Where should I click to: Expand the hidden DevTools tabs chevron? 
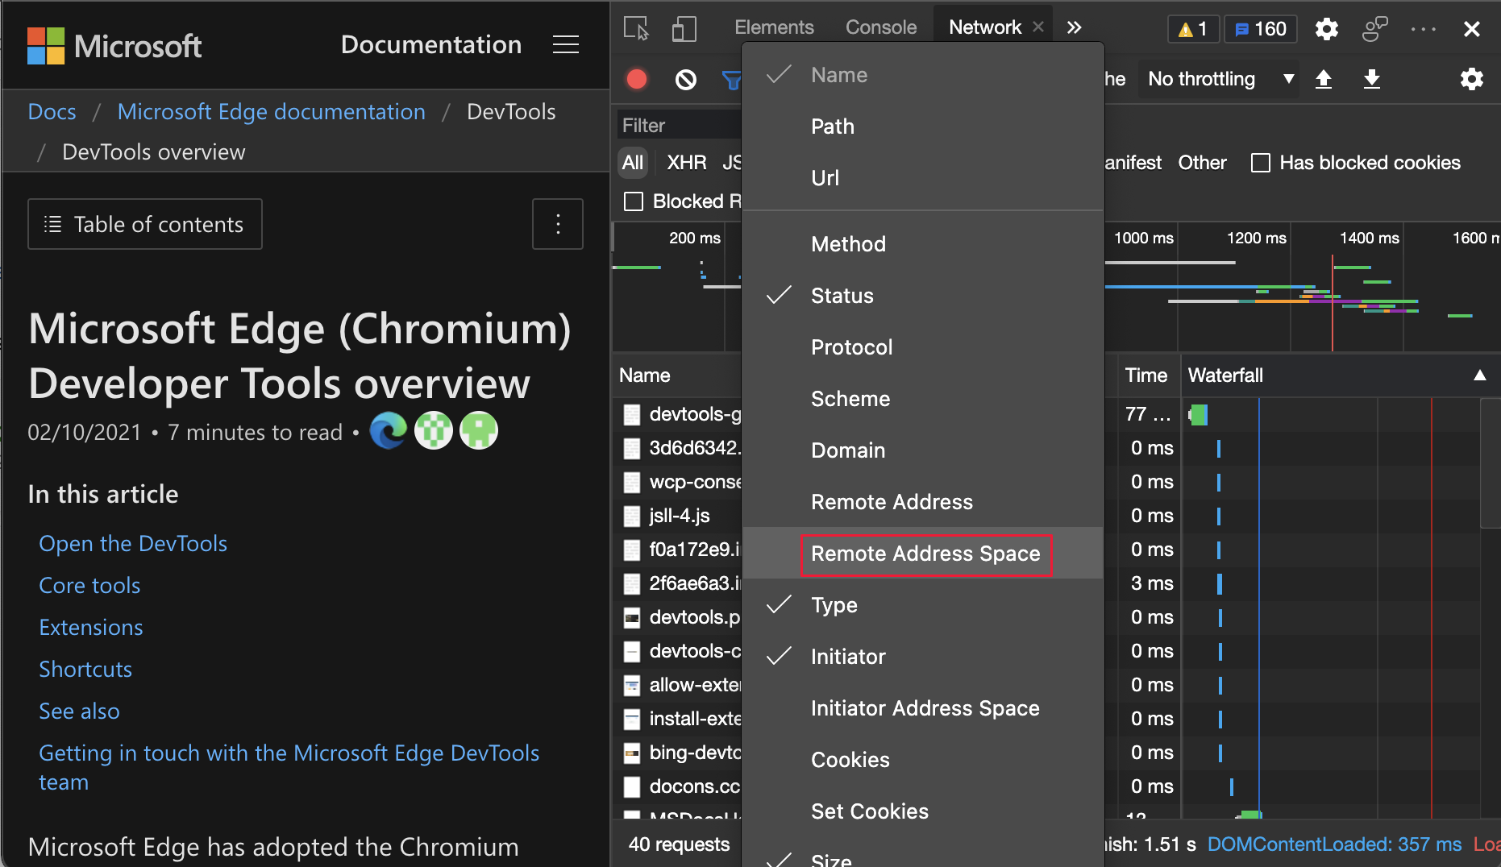tap(1074, 27)
